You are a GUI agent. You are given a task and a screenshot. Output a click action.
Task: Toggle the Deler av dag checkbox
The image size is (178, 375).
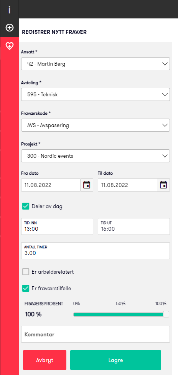(26, 206)
